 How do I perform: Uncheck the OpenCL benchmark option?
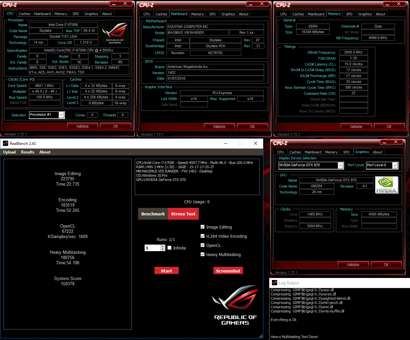coord(202,245)
